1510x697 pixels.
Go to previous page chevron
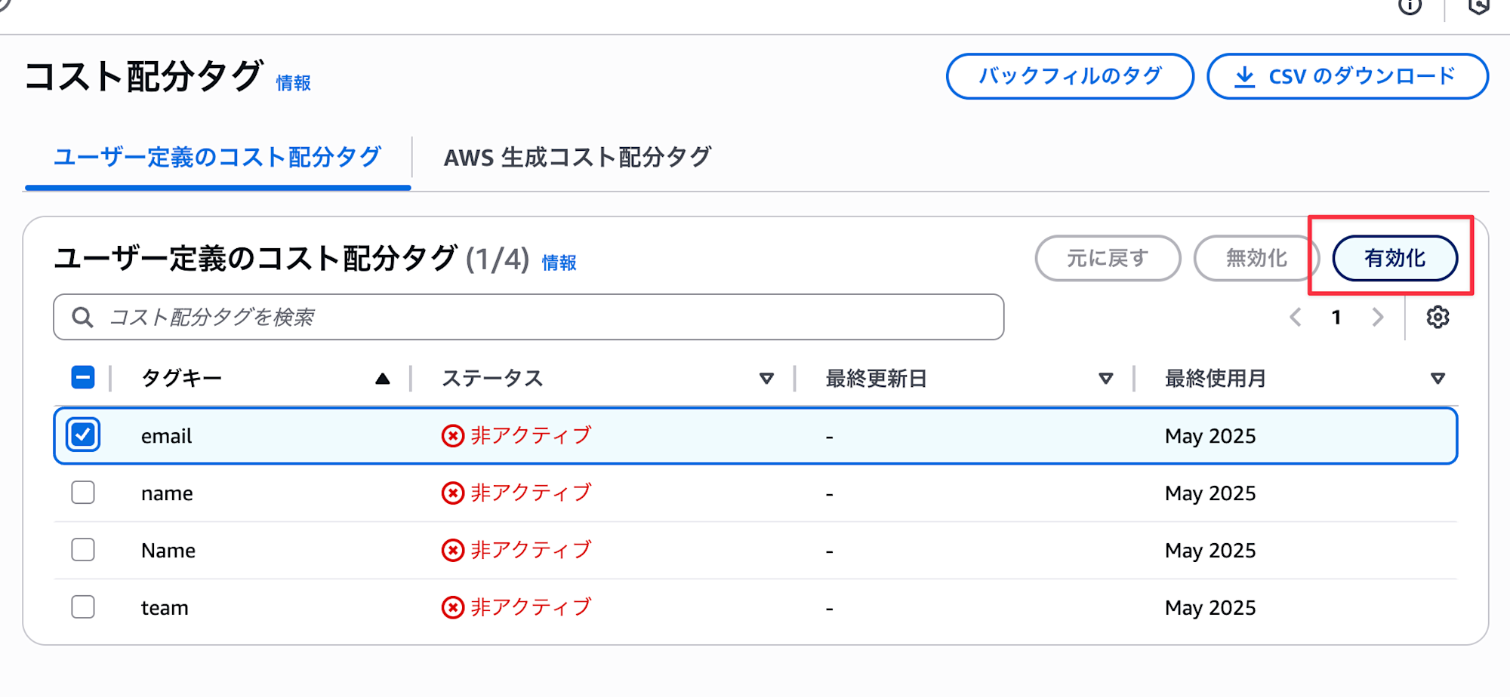[x=1296, y=318]
